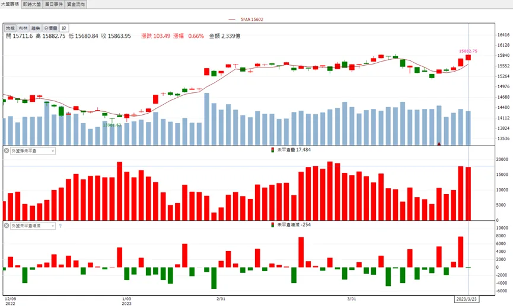Open the 外資未平倉增減 indicator dropdown
Image resolution: width=513 pixels, height=306 pixels.
pyautogui.click(x=33, y=226)
